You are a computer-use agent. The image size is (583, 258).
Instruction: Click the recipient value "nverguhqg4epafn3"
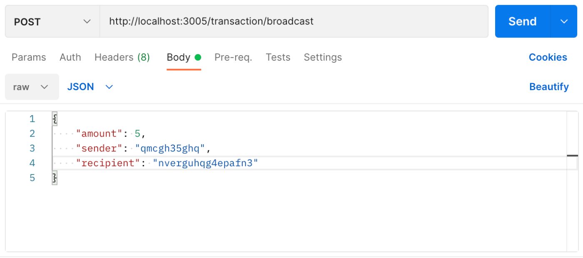(206, 163)
